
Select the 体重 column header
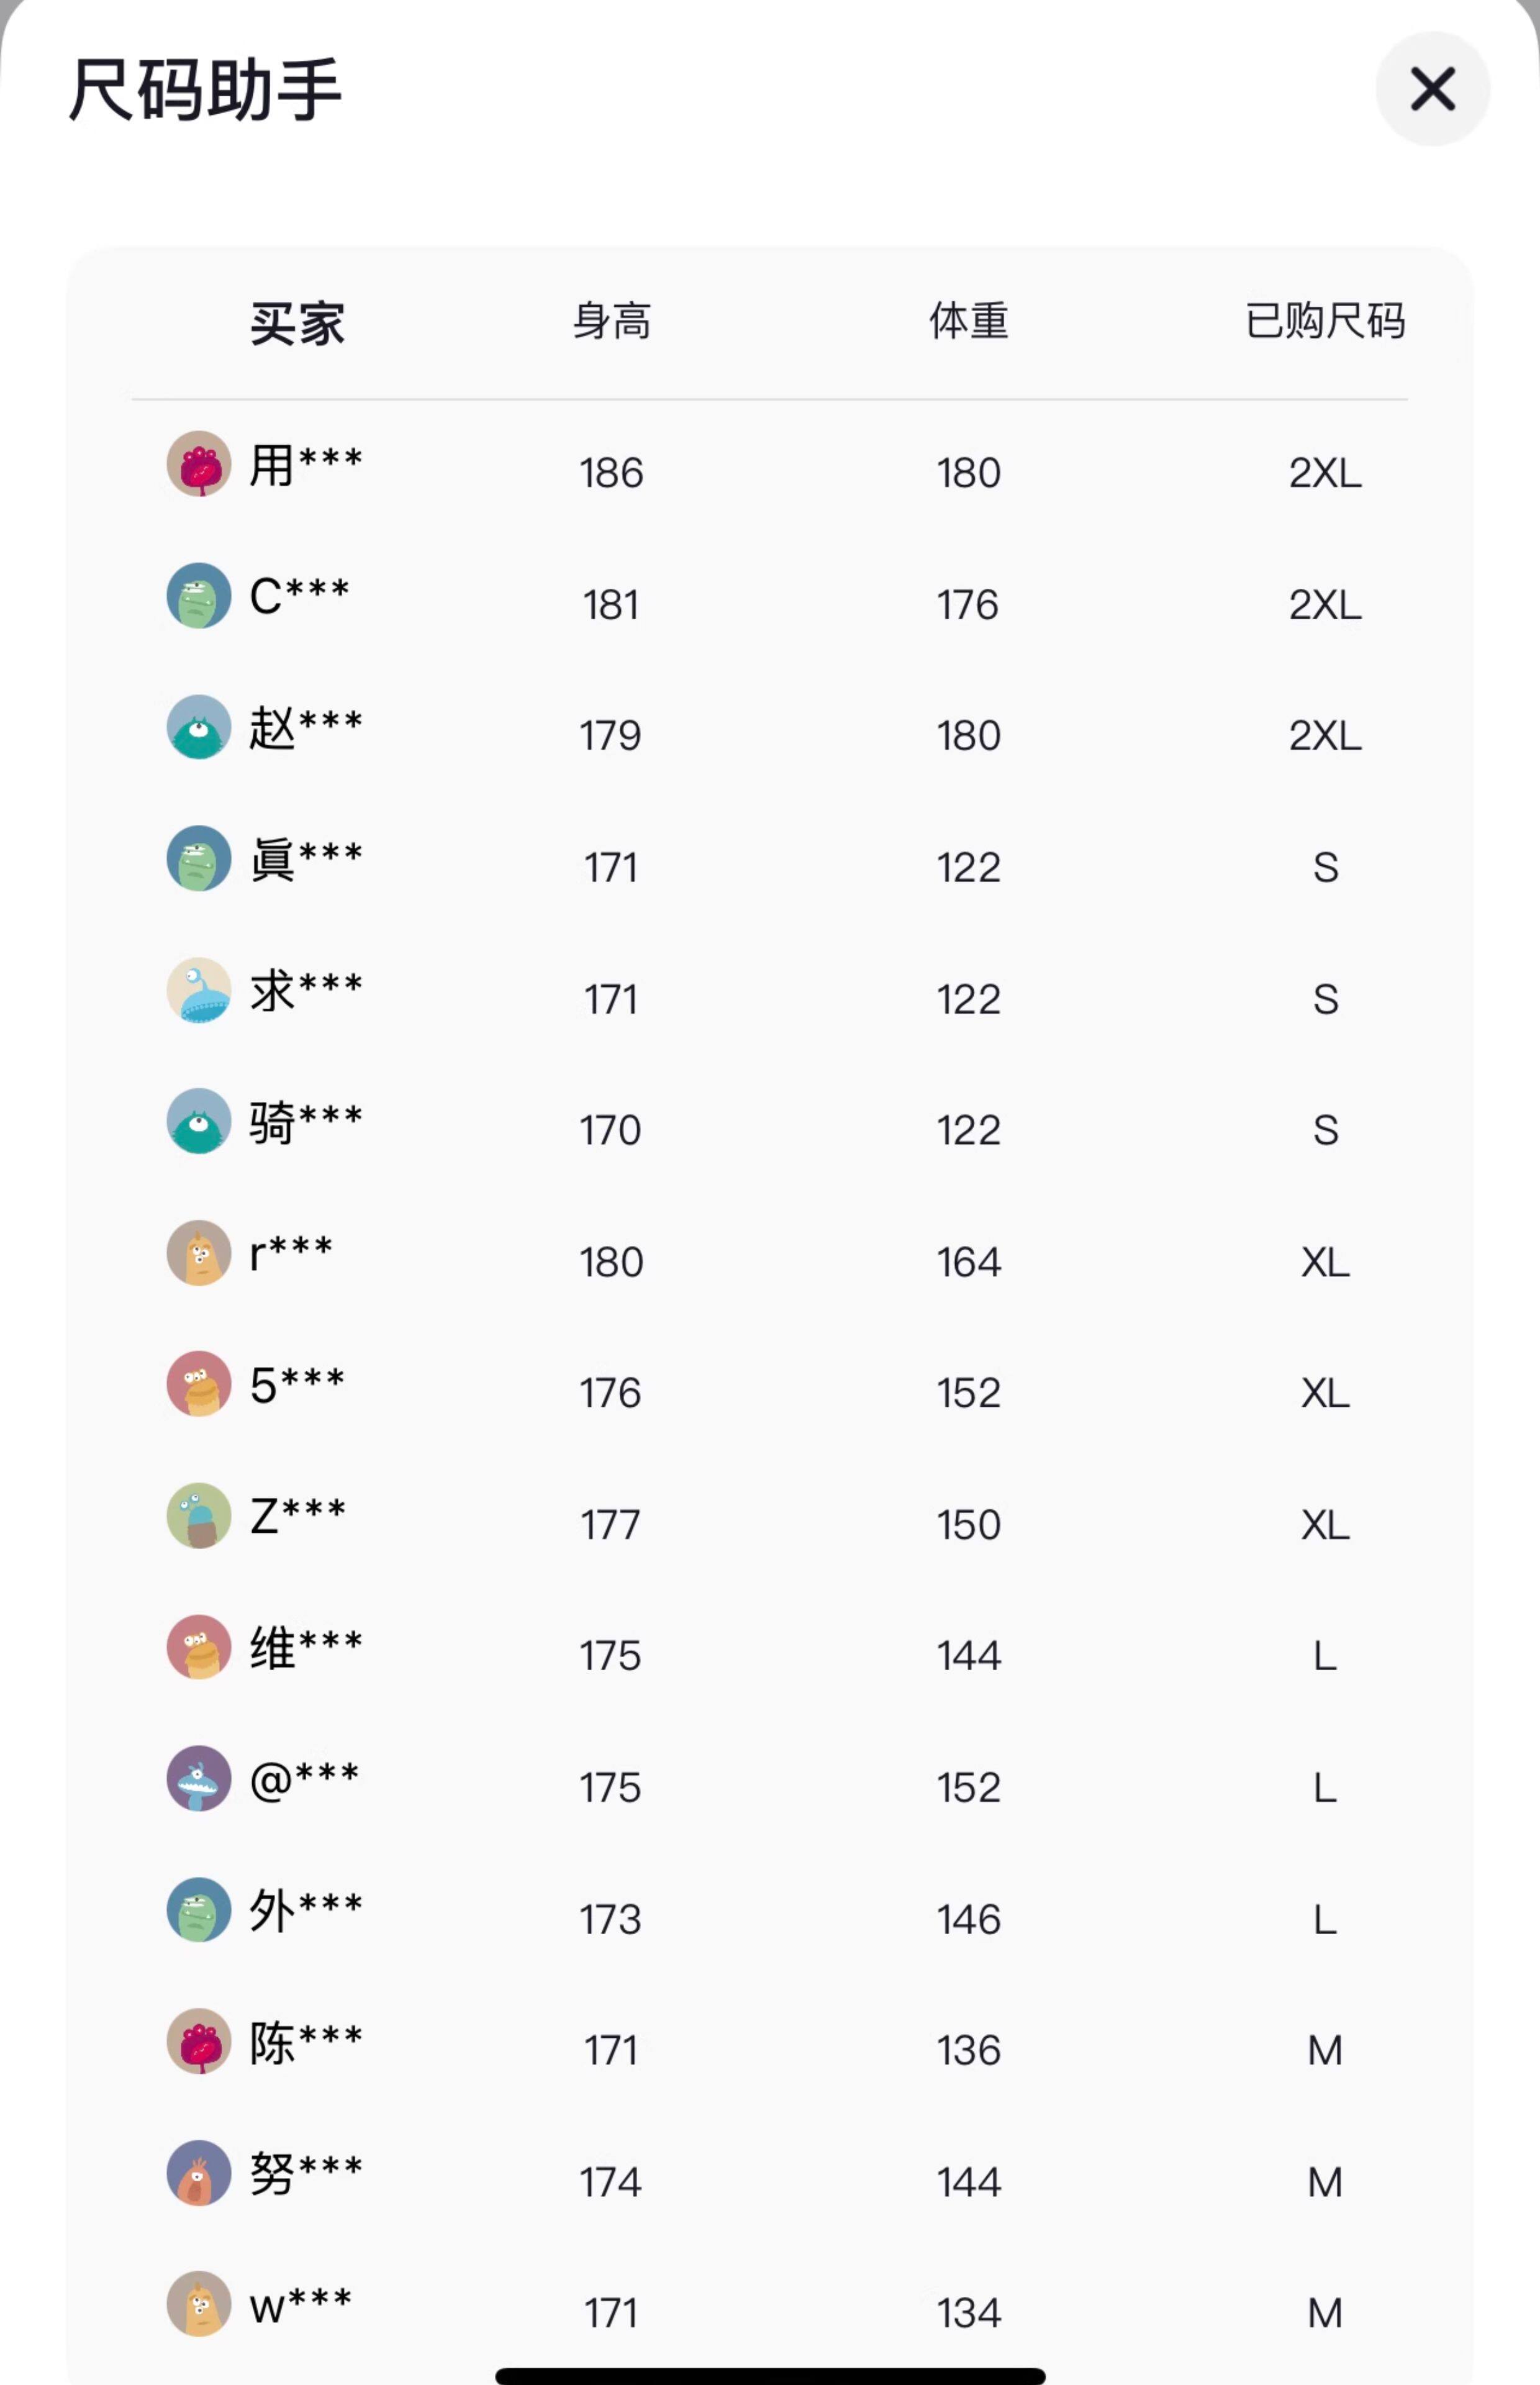pos(968,321)
